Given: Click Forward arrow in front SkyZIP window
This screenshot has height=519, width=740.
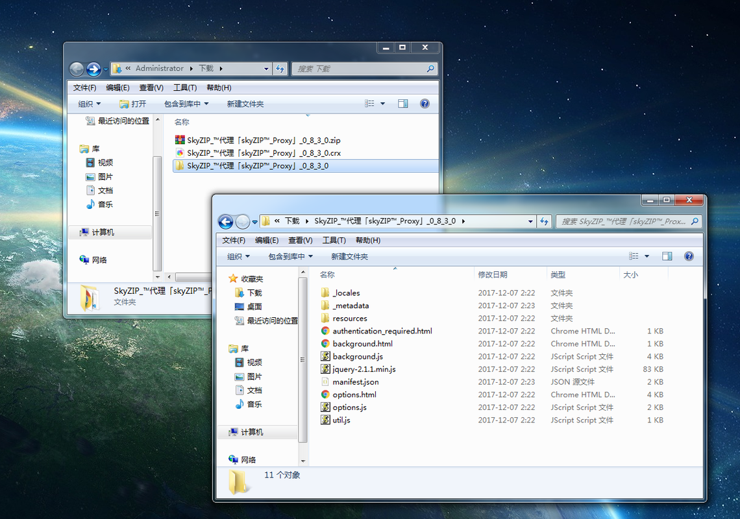Looking at the screenshot, I should 243,221.
